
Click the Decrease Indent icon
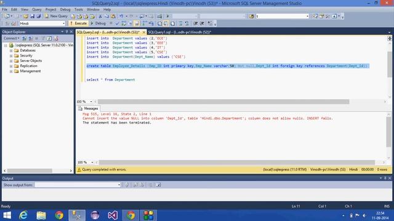(196, 23)
